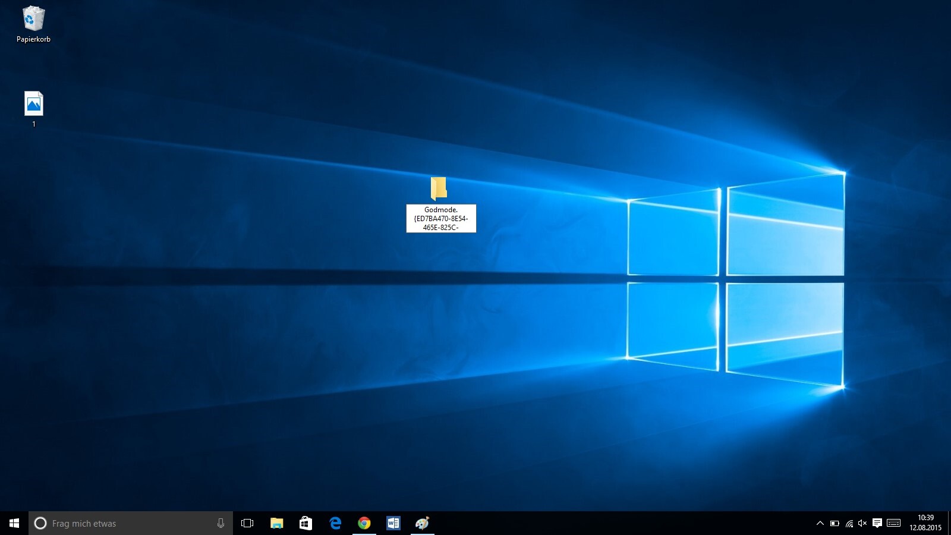Viewport: 951px width, 535px height.
Task: Select the Godmode folder icon
Action: coord(439,188)
